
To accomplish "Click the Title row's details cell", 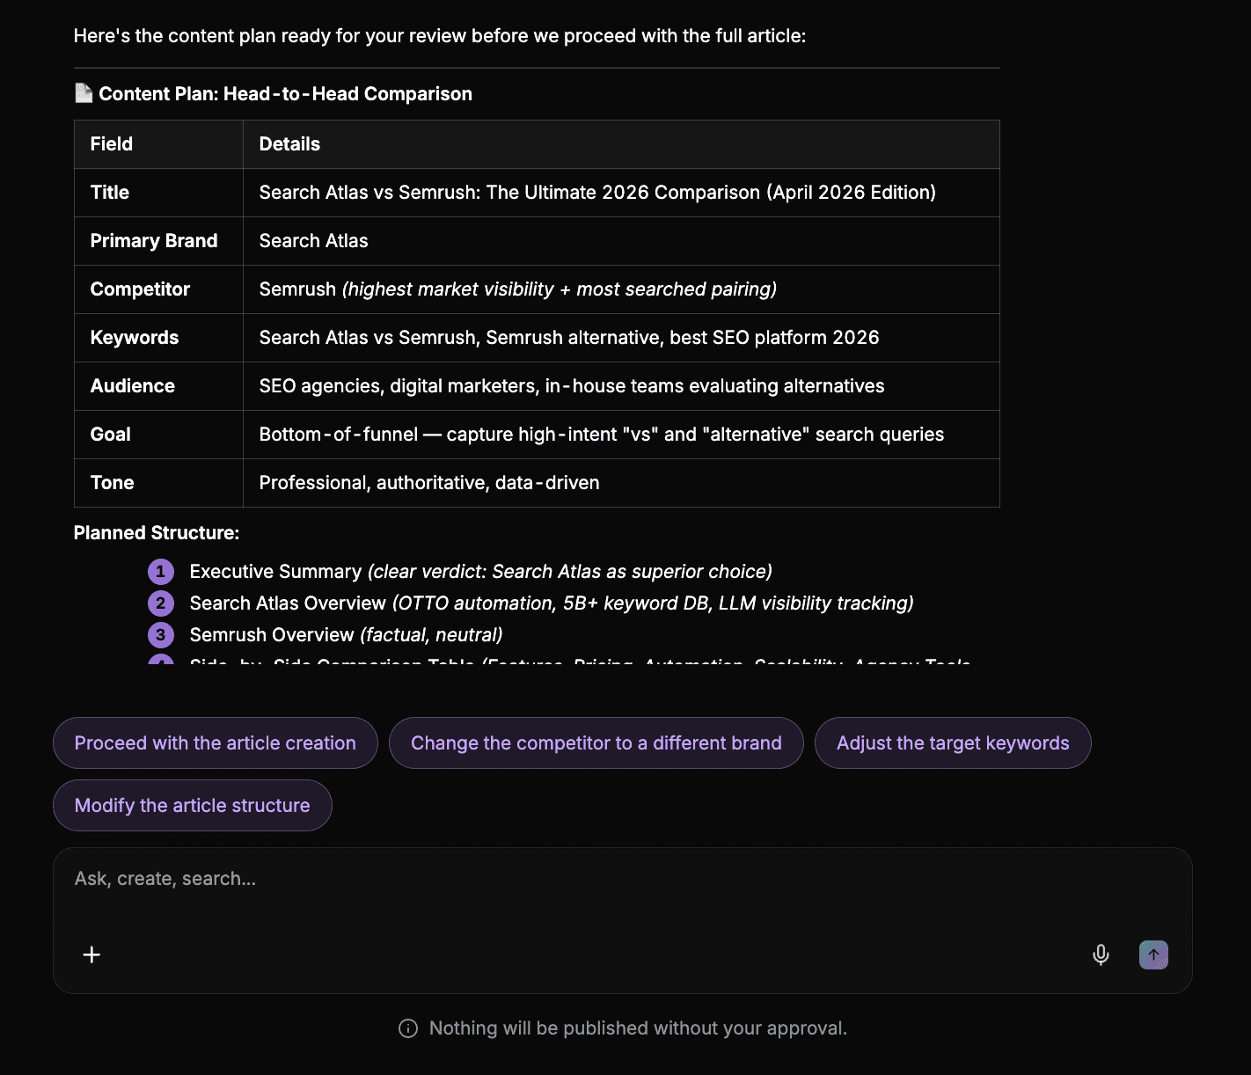I will coord(621,193).
